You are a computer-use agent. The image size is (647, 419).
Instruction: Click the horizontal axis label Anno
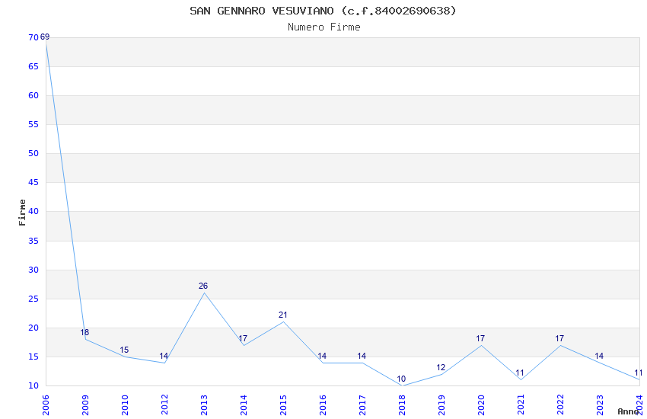pos(628,411)
